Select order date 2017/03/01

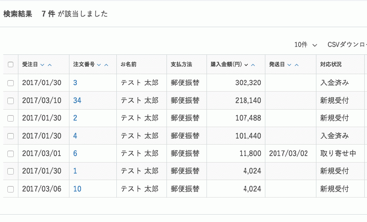[42, 153]
